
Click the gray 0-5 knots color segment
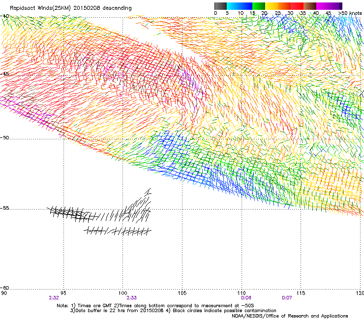tap(220, 6)
